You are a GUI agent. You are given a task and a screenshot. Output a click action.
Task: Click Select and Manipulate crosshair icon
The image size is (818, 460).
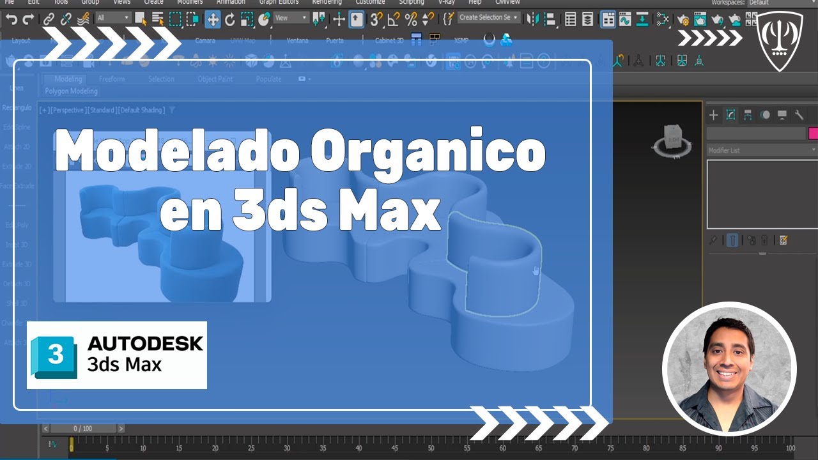click(x=339, y=19)
